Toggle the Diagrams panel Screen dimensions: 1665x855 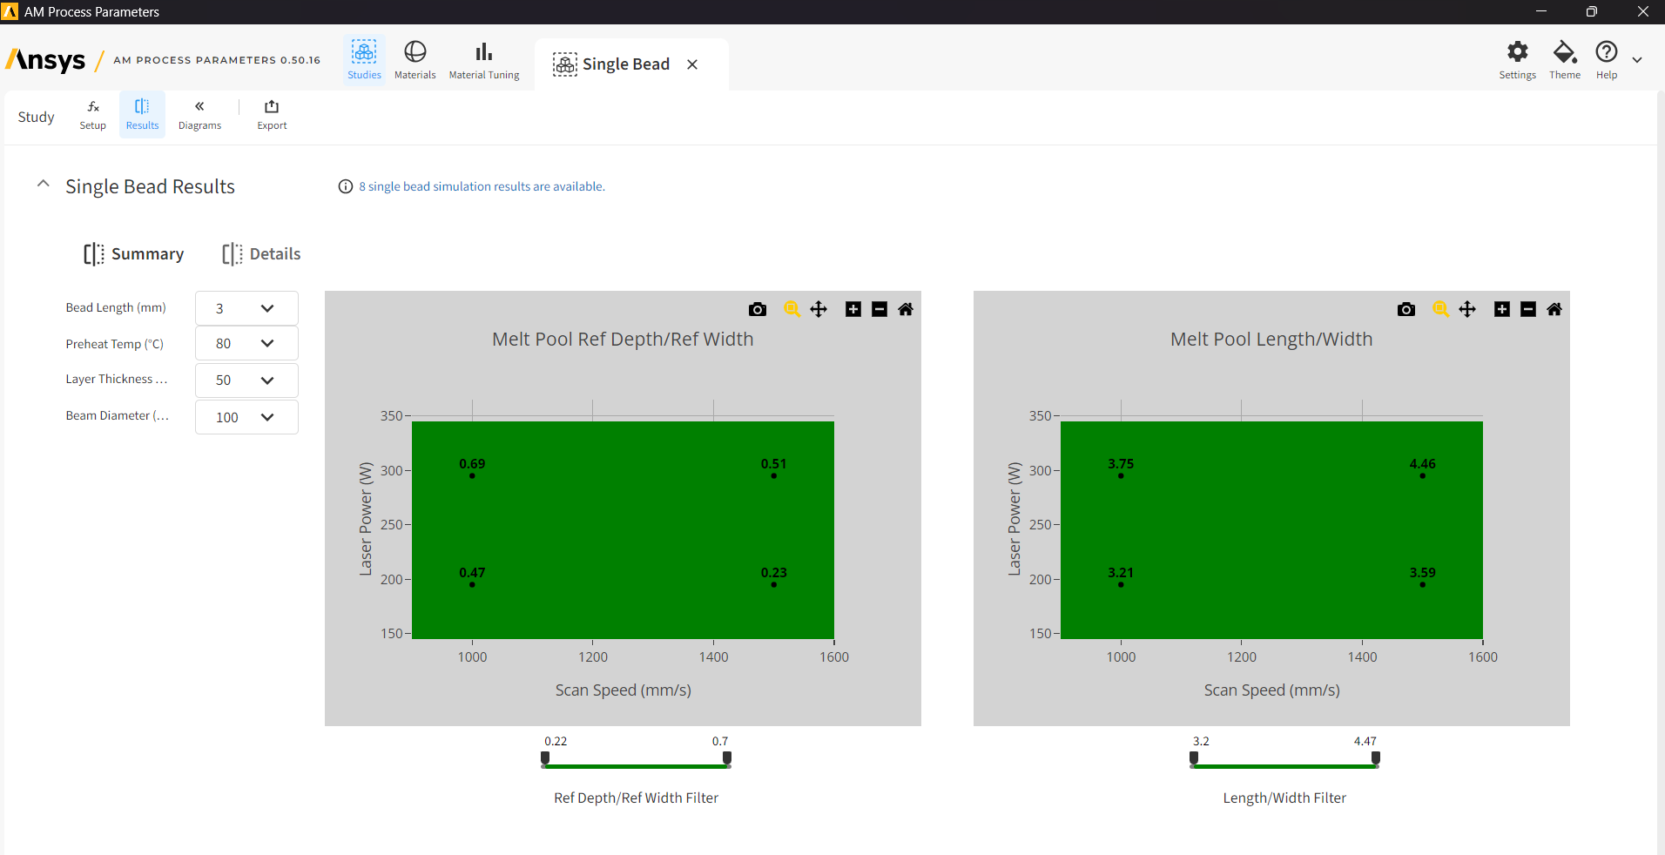coord(199,115)
